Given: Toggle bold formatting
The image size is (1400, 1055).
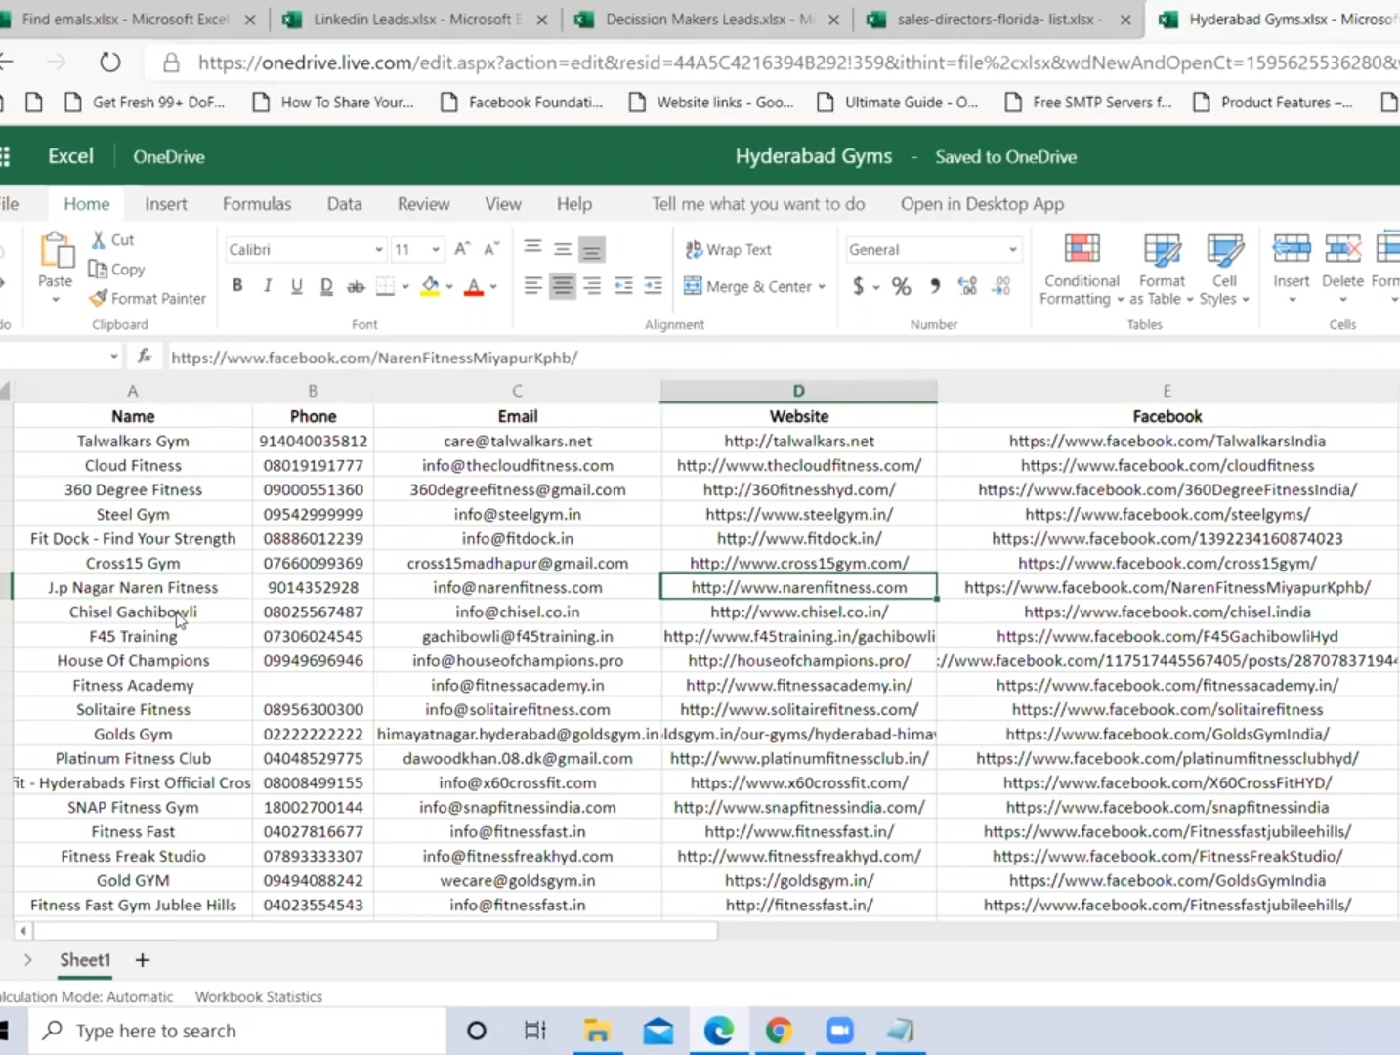Looking at the screenshot, I should pyautogui.click(x=236, y=285).
